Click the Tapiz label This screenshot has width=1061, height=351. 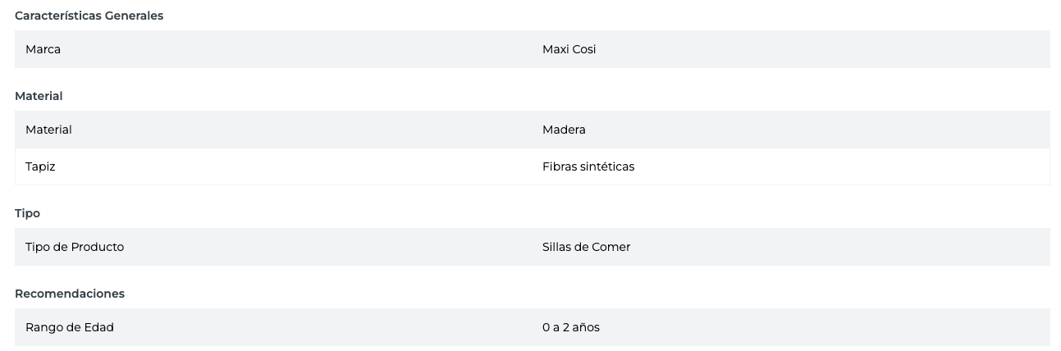(40, 166)
